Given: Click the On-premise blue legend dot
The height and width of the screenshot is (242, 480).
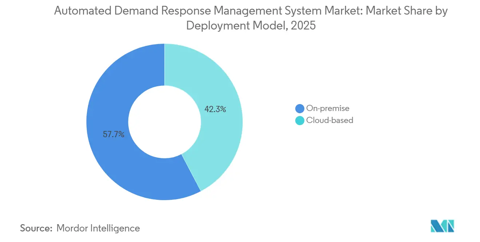Looking at the screenshot, I should click(x=300, y=108).
